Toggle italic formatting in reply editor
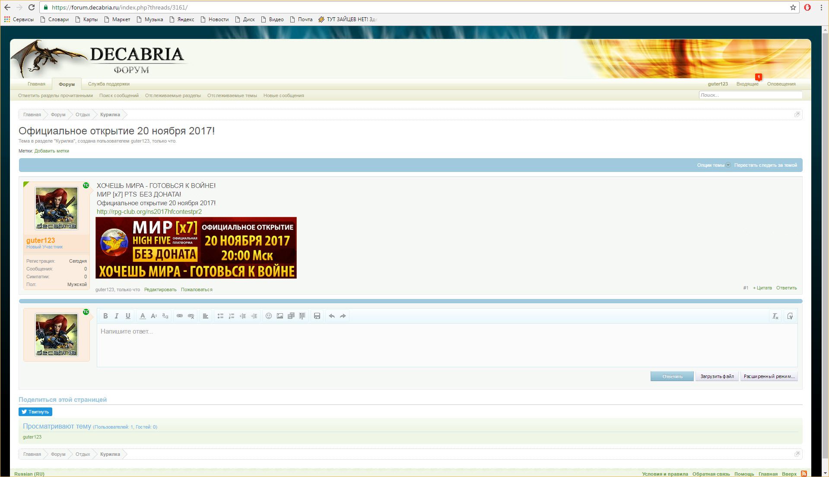The image size is (829, 477). point(117,316)
